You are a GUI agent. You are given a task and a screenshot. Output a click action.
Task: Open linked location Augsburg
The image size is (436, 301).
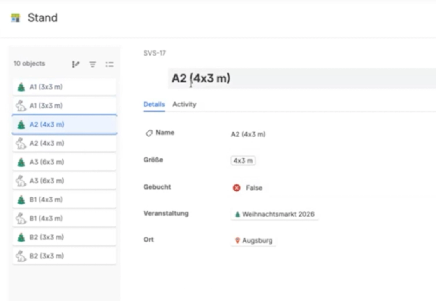[253, 240]
